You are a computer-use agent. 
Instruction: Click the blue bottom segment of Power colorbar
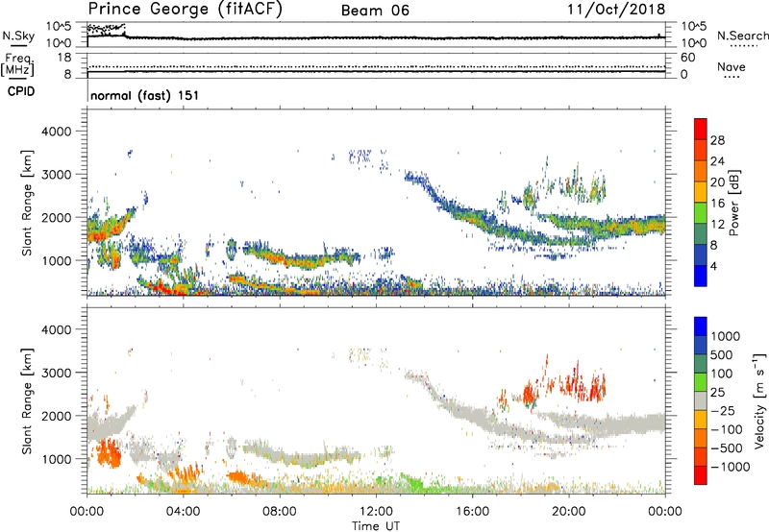(701, 276)
